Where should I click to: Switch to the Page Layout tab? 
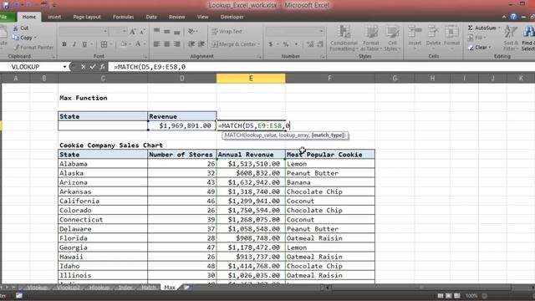(87, 17)
